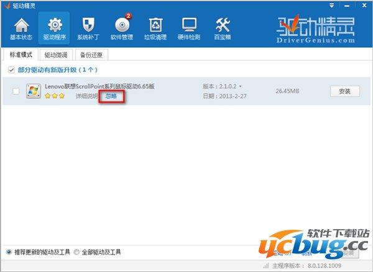Switch to the 标准模式 tab
Screen dimensions: 373x272
point(21,55)
